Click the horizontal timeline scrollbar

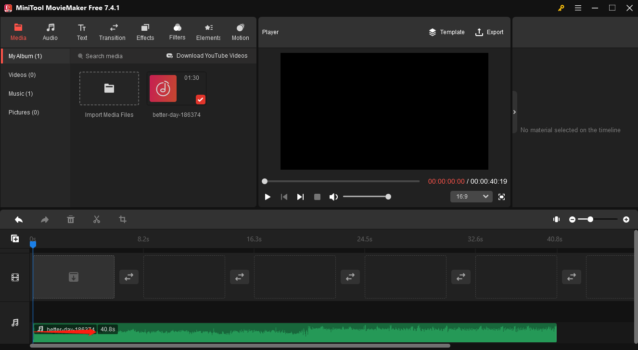click(x=240, y=346)
